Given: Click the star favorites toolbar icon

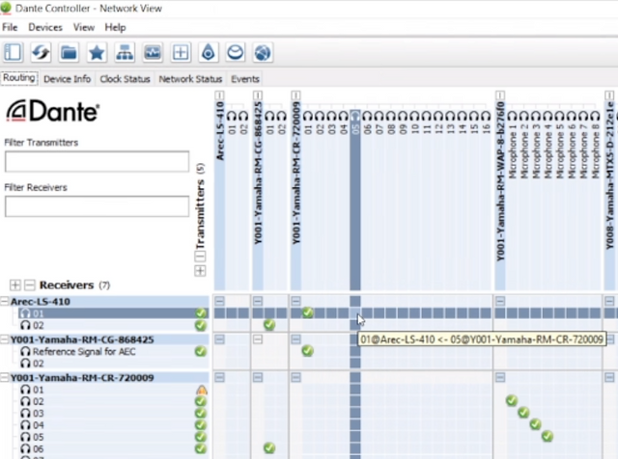Looking at the screenshot, I should click(97, 52).
